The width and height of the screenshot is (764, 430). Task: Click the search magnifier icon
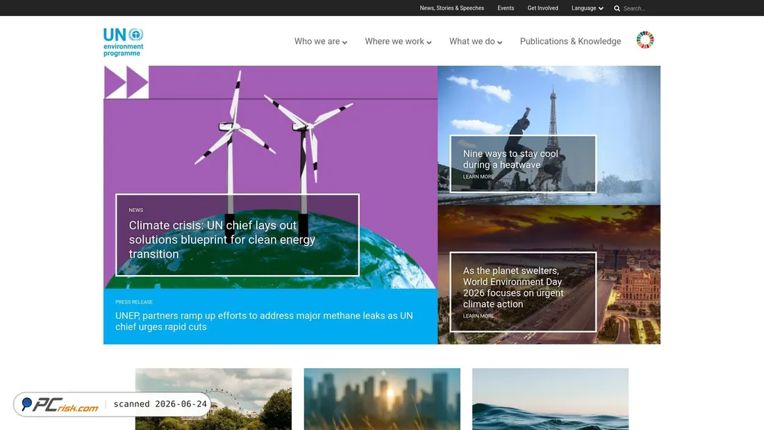click(x=617, y=8)
